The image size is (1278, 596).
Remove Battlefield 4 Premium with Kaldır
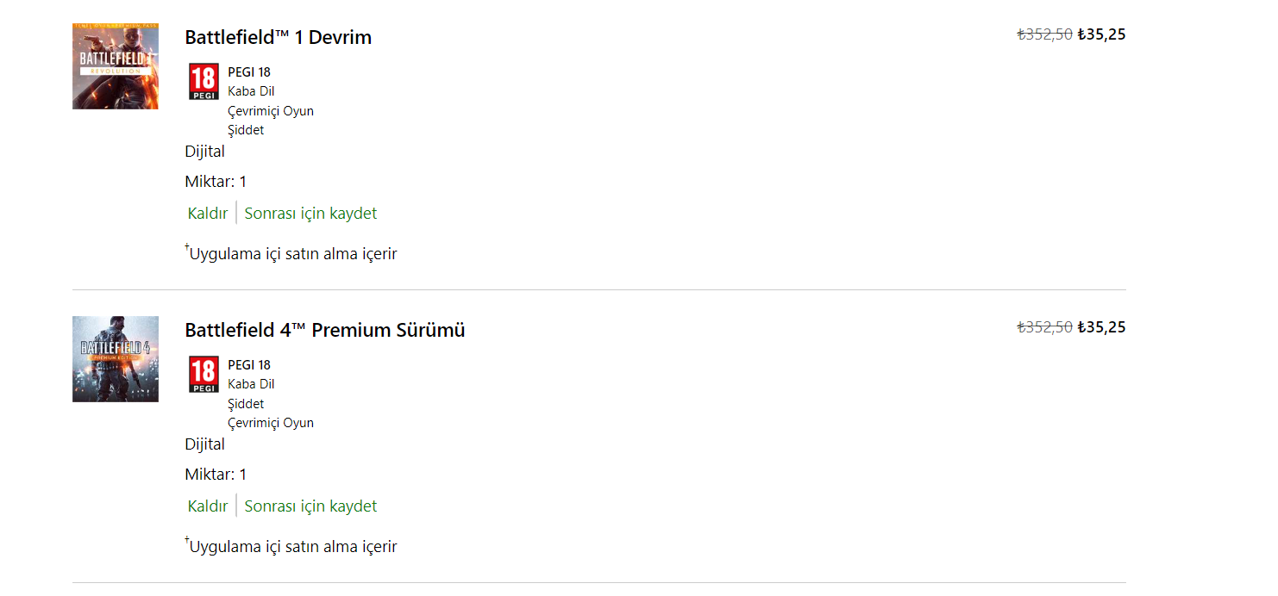click(208, 506)
